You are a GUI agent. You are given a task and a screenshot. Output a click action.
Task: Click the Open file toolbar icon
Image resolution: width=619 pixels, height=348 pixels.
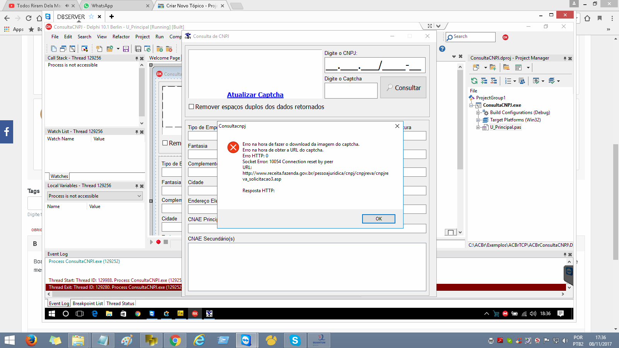(x=109, y=49)
